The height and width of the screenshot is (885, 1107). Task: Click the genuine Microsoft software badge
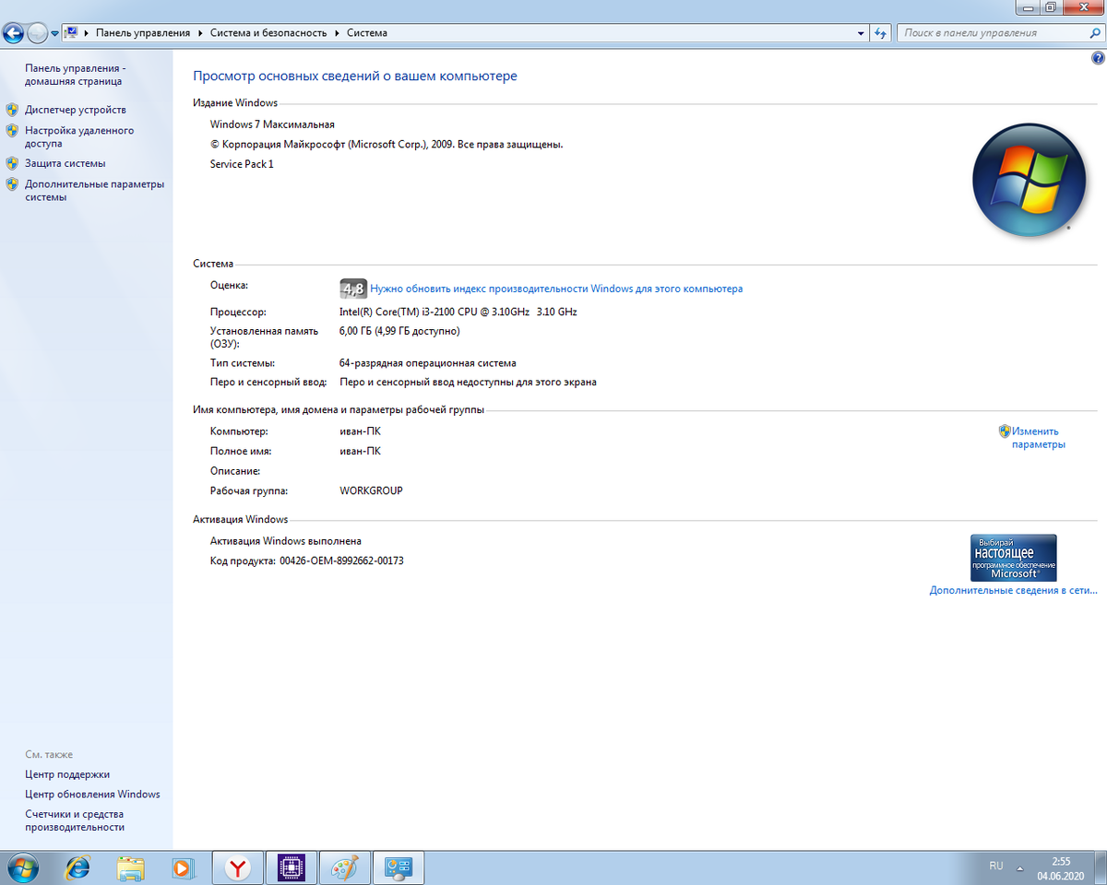[x=1014, y=558]
